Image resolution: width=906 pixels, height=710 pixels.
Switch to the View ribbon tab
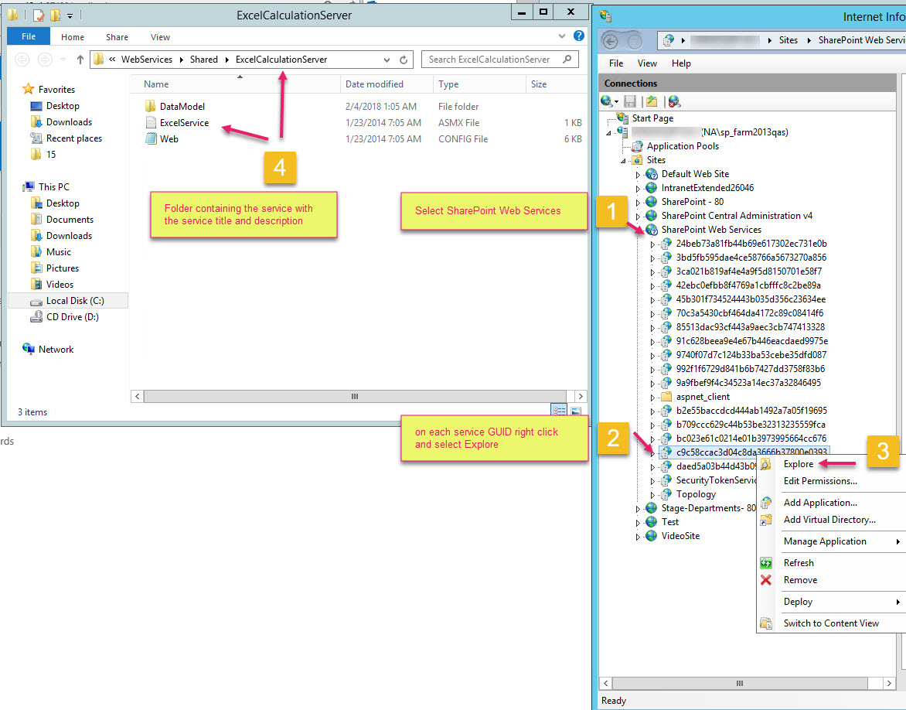160,36
